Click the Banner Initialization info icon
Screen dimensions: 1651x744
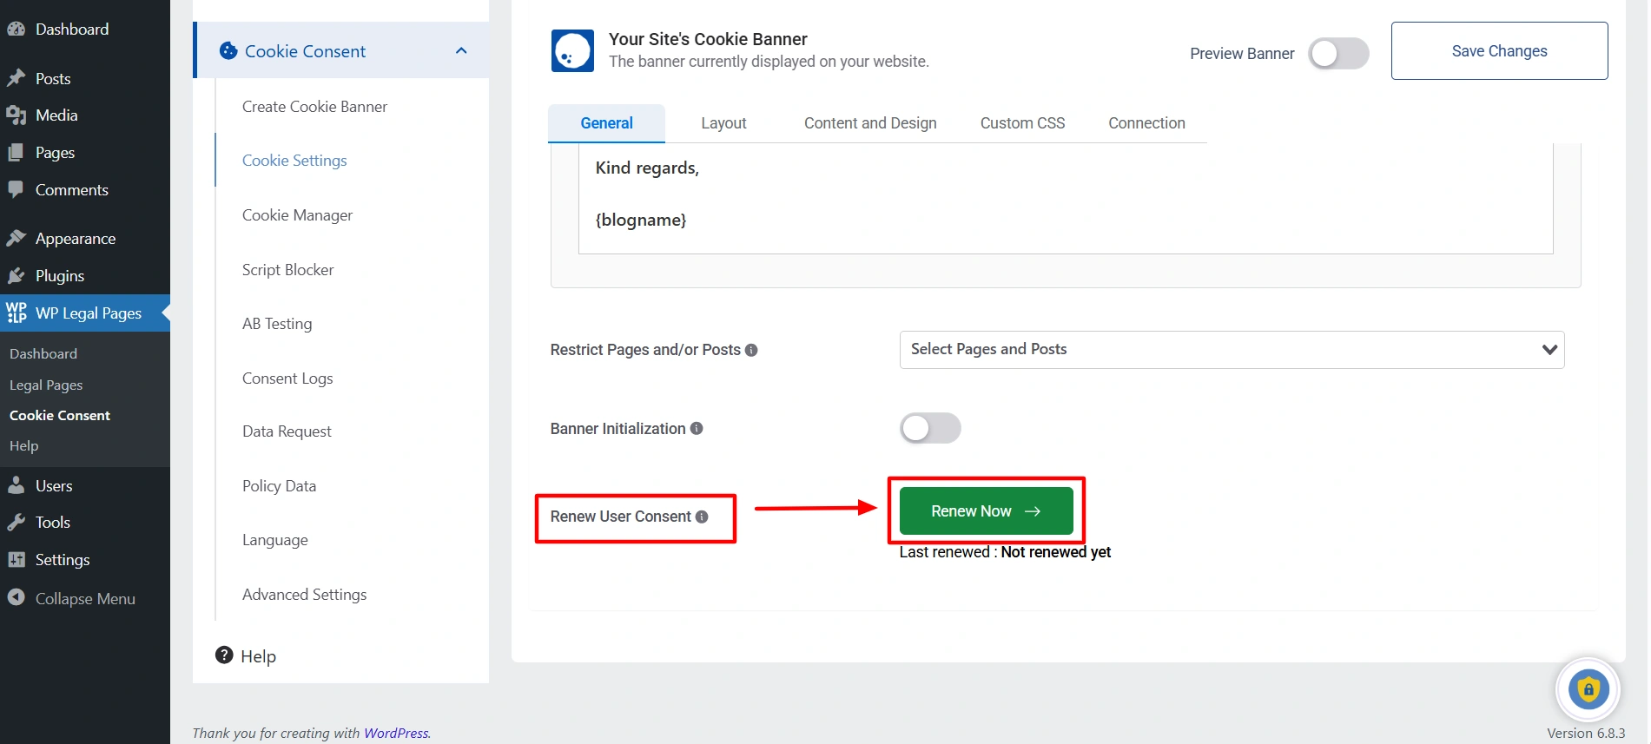tap(697, 429)
